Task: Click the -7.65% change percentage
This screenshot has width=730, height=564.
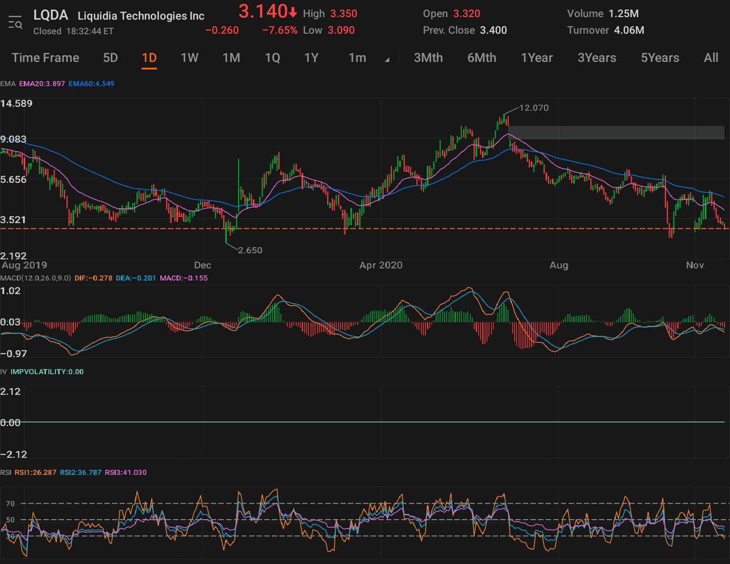Action: click(280, 30)
